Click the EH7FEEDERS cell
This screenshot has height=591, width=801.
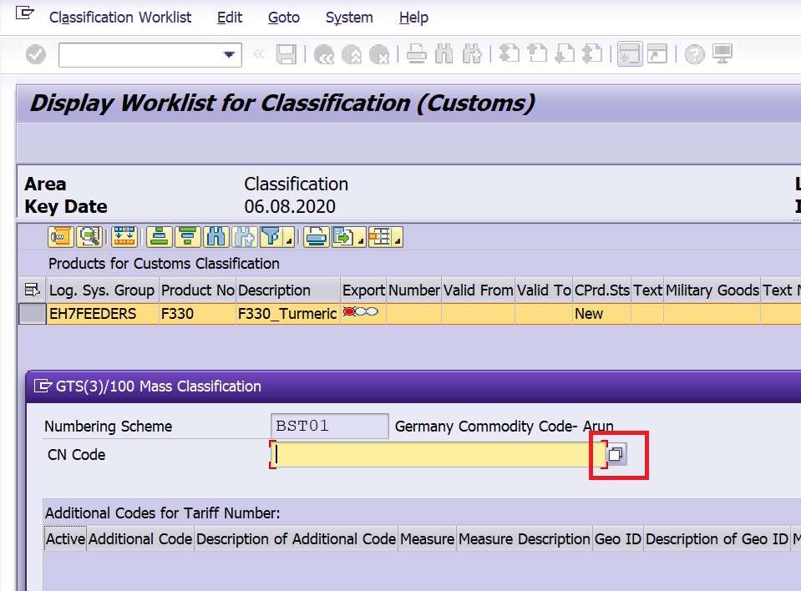102,313
